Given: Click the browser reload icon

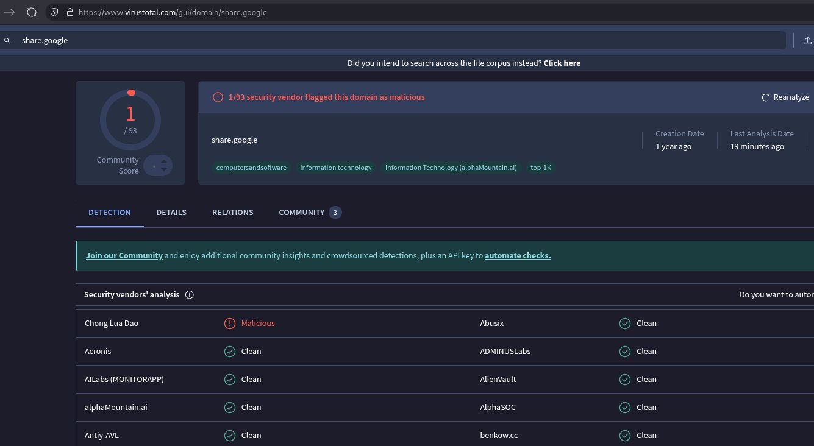Looking at the screenshot, I should 31,12.
